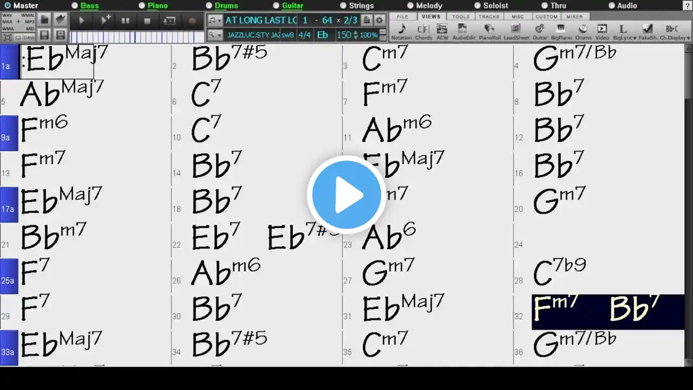
Task: Click the Save As icon
Action: [61, 36]
